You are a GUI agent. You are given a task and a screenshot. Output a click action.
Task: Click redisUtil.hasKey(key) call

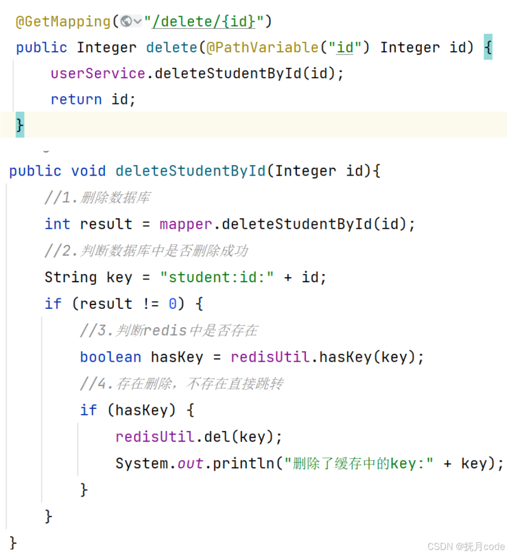tap(327, 357)
